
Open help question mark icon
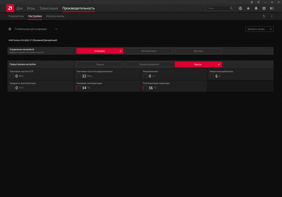(258, 2)
